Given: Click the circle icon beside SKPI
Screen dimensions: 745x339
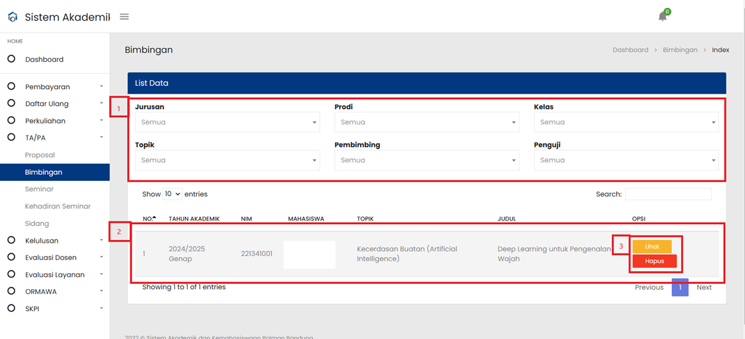Looking at the screenshot, I should 11,308.
